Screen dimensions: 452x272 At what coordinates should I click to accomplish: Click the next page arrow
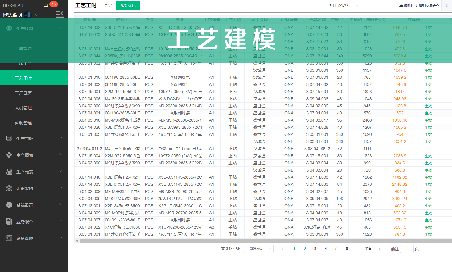379,249
